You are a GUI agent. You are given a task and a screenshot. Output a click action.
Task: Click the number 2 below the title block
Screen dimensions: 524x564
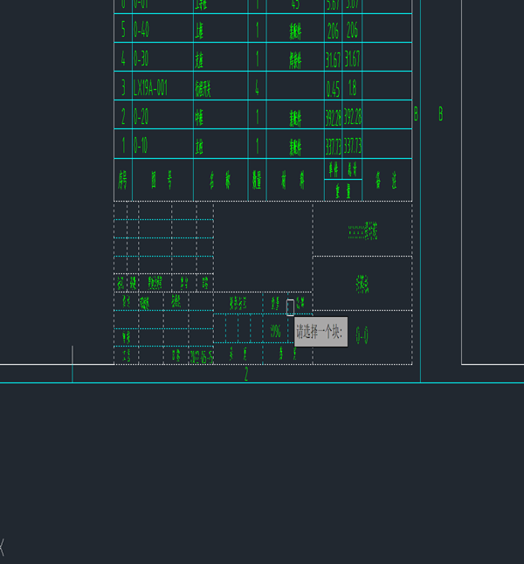tap(246, 374)
